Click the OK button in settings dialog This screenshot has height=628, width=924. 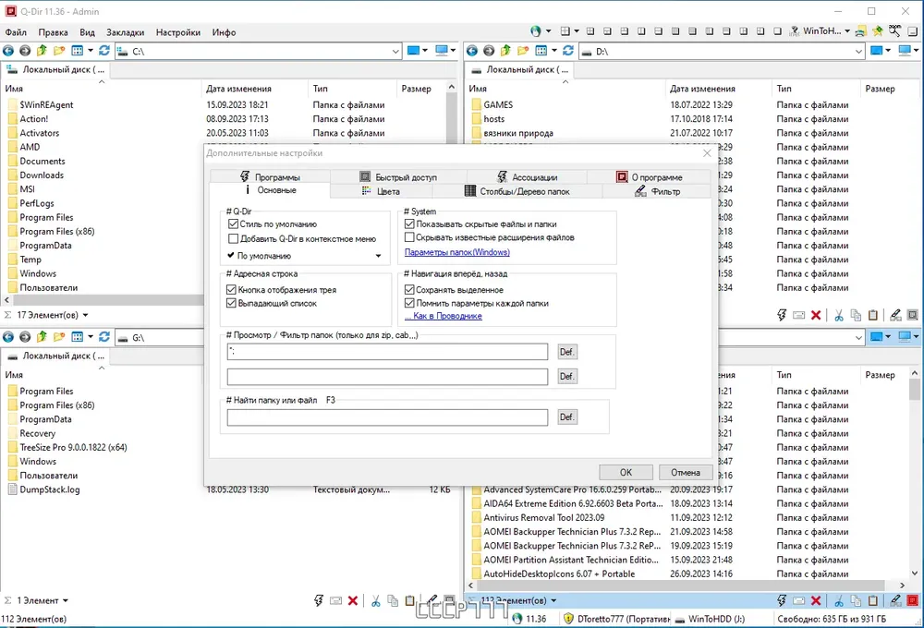[x=626, y=473]
